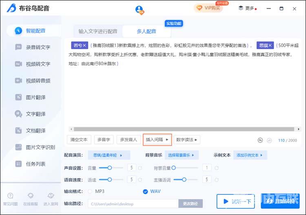Click the 多发音人 button
The height and width of the screenshot is (215, 306).
[129, 140]
